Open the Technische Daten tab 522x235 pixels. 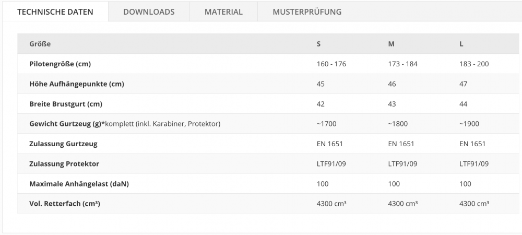[x=55, y=11]
